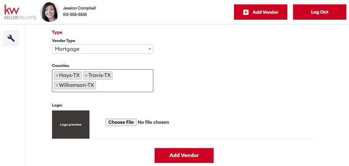This screenshot has width=349, height=166.
Task: Click the Logo preview box
Action: (71, 124)
